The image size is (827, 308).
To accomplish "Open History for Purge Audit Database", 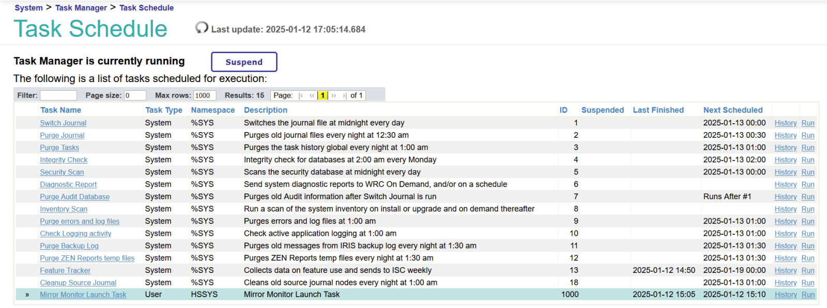I will (785, 197).
